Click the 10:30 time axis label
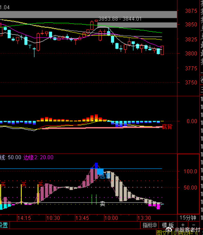 pos(53,218)
